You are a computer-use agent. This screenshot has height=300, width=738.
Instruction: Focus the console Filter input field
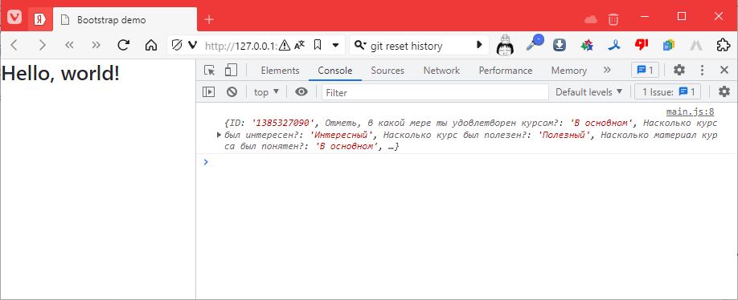436,92
